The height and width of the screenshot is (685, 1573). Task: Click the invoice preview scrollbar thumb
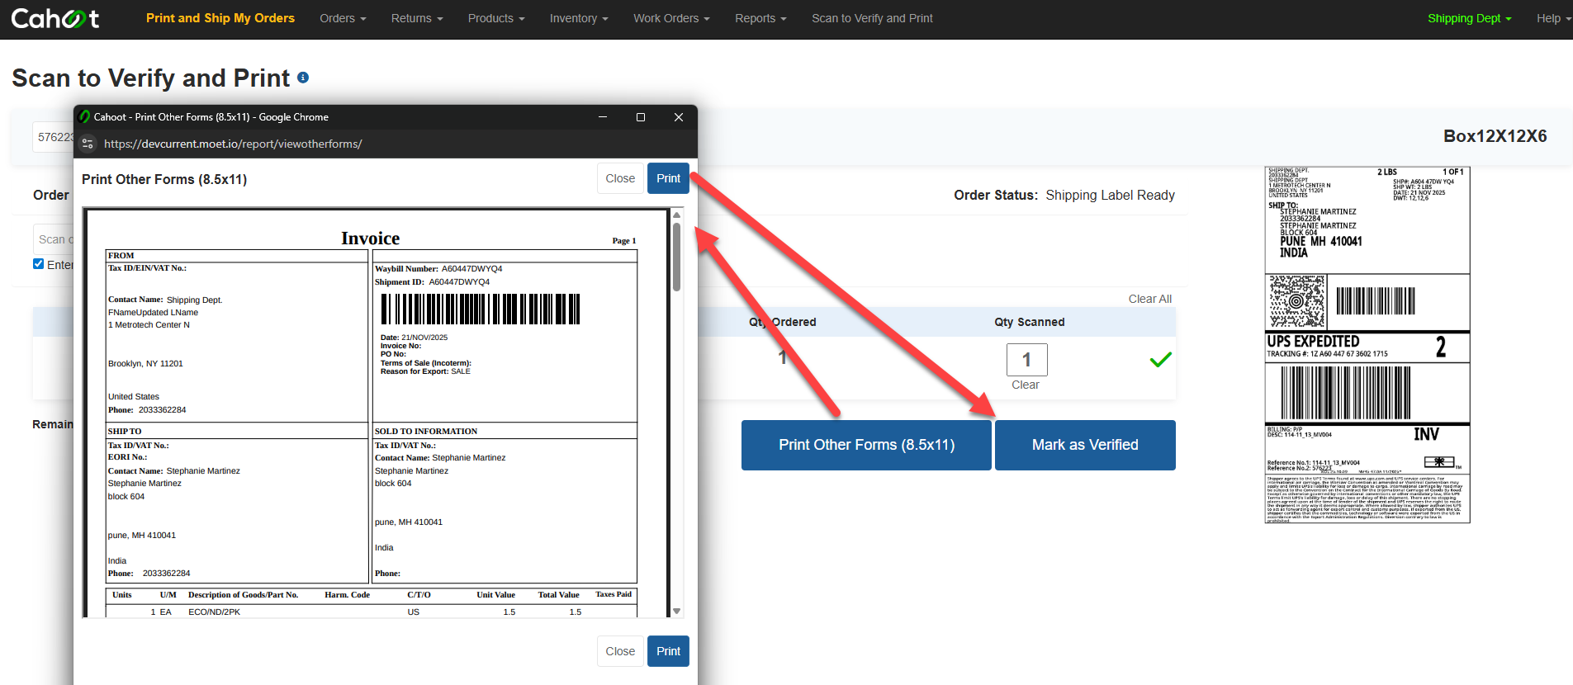[x=677, y=257]
